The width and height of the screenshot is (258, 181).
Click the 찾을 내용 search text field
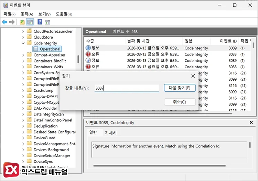point(127,88)
